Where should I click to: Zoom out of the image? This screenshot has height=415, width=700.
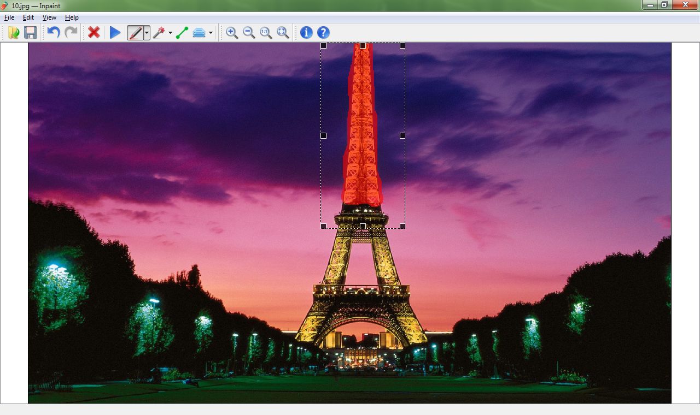click(249, 33)
